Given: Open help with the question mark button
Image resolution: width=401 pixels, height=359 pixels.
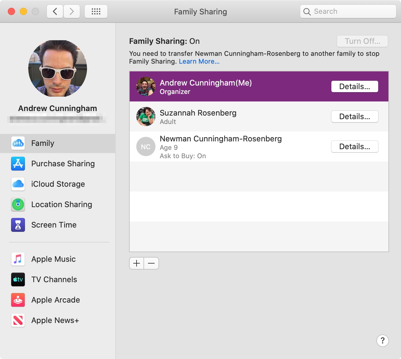Looking at the screenshot, I should point(382,341).
